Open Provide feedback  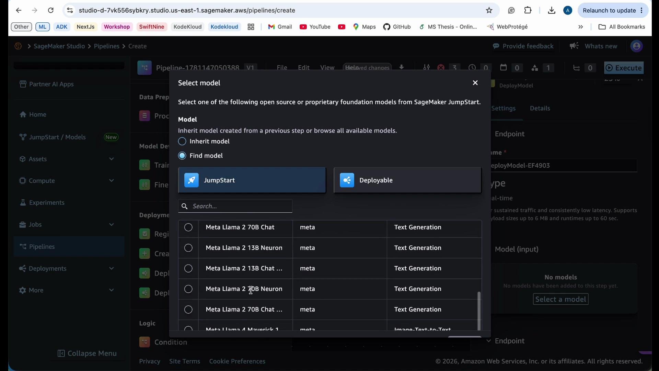(523, 46)
